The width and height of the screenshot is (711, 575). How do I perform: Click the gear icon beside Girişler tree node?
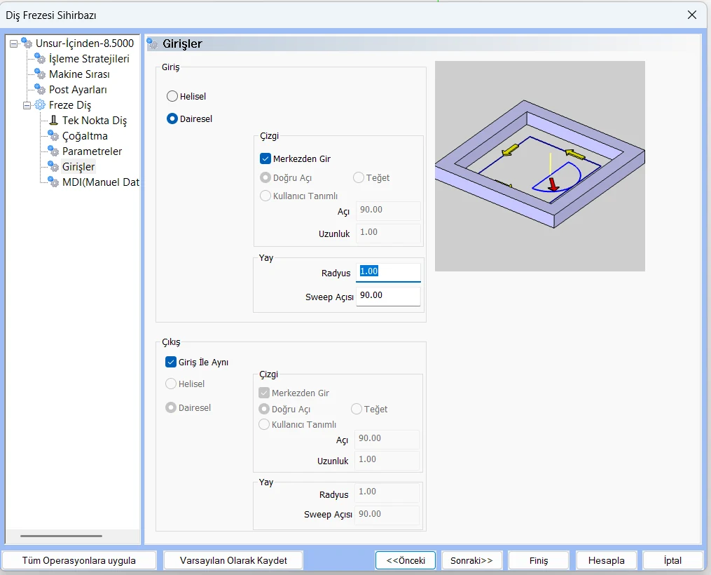tap(53, 167)
